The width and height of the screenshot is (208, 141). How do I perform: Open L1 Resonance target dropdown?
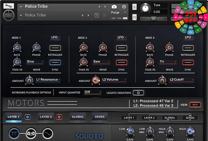click(48, 80)
